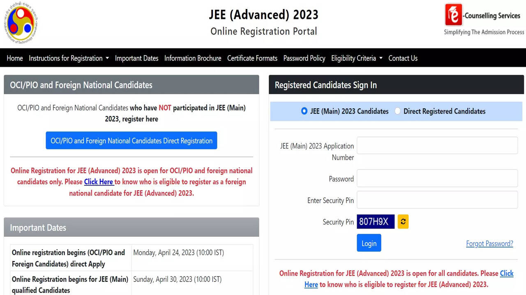
Task: Open Important Dates menu item
Action: point(136,58)
